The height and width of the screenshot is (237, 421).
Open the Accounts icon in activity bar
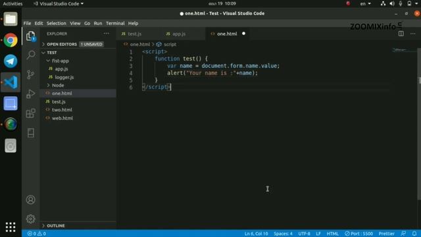(31, 199)
